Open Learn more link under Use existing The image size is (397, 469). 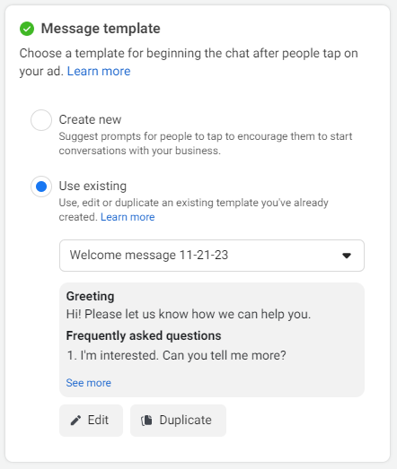click(x=128, y=217)
